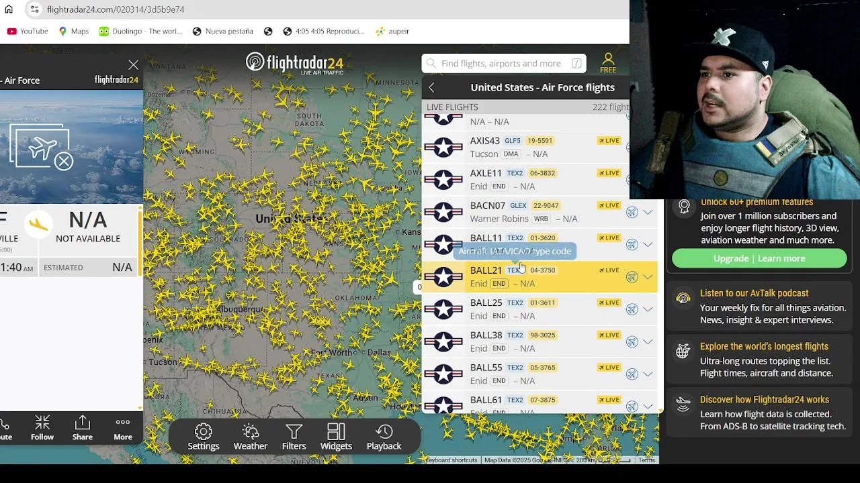Screen dimensions: 860x483
Task: Open the Playback history icon
Action: pos(384,437)
